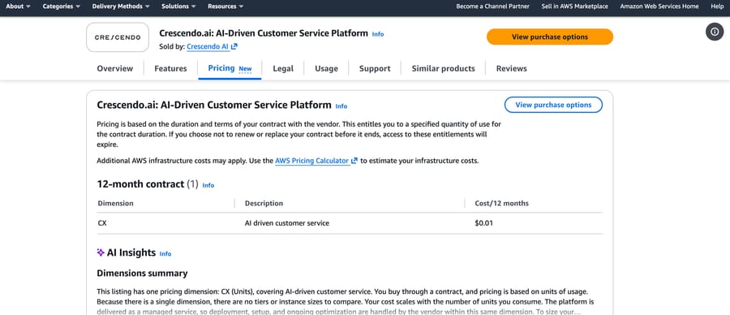Open Sell in AWS Marketplace link
The height and width of the screenshot is (315, 730).
575,6
